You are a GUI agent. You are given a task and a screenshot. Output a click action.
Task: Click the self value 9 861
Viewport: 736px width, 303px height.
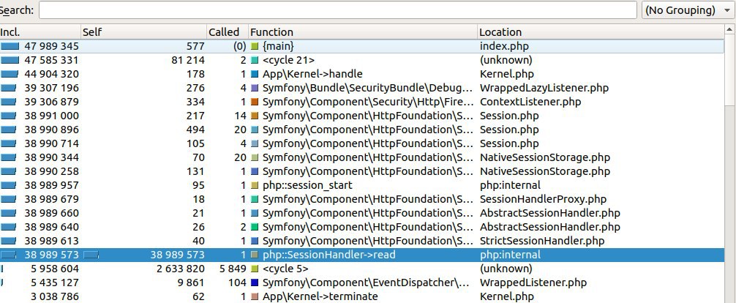(x=190, y=283)
